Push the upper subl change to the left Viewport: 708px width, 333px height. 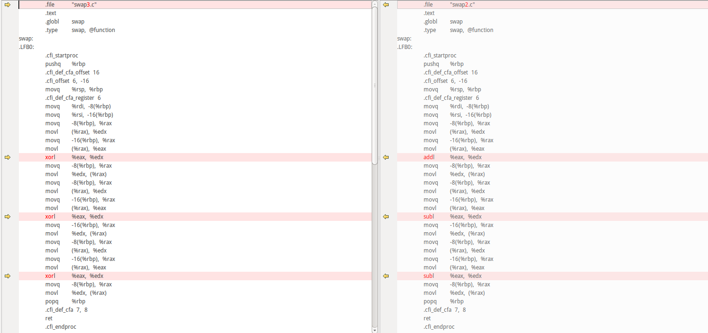click(x=386, y=217)
